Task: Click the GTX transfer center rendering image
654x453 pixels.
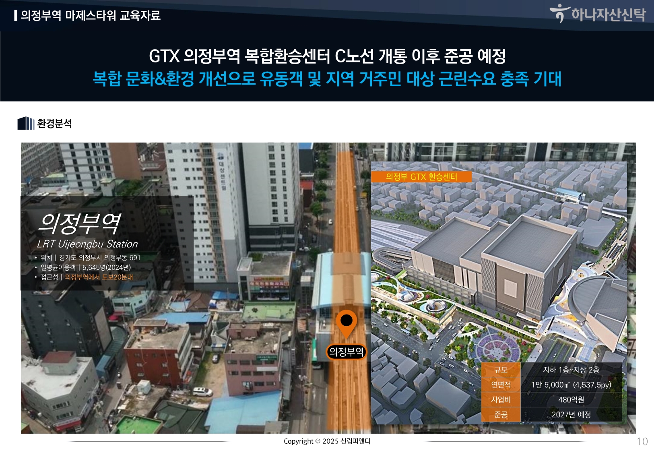Action: (x=499, y=293)
